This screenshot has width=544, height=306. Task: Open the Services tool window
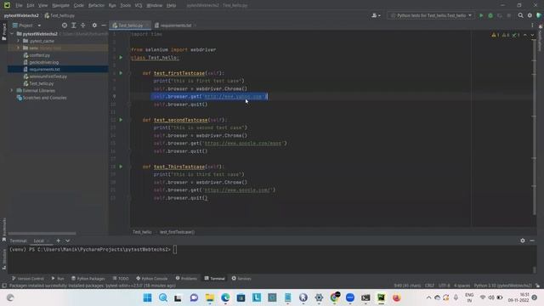point(241,278)
